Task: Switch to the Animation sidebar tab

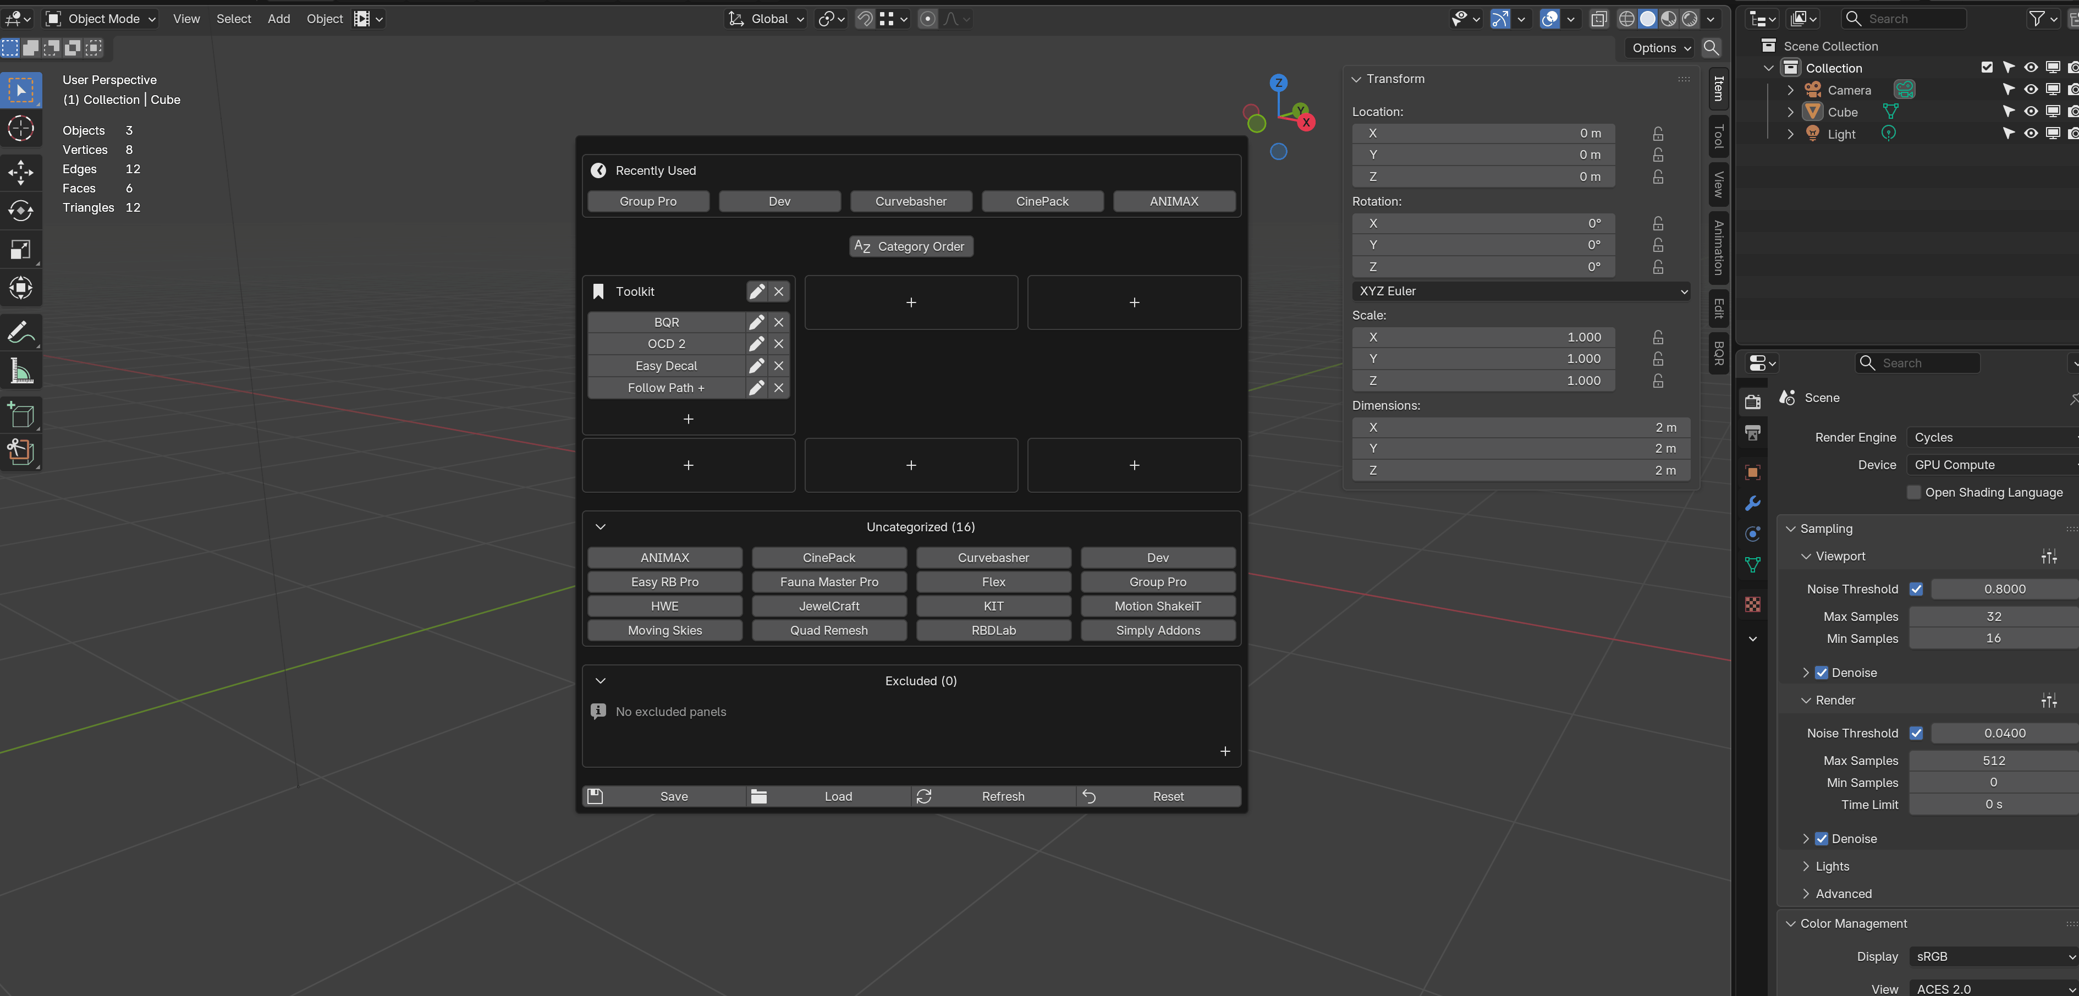Action: (x=1719, y=248)
